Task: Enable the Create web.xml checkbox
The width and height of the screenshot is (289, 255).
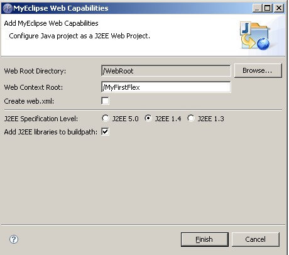Action: pos(105,101)
